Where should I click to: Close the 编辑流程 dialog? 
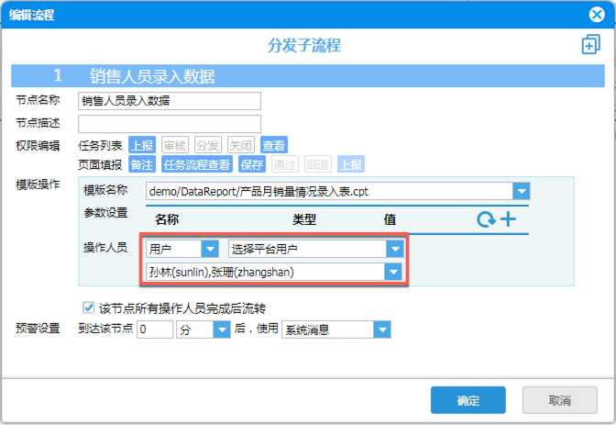tap(597, 15)
